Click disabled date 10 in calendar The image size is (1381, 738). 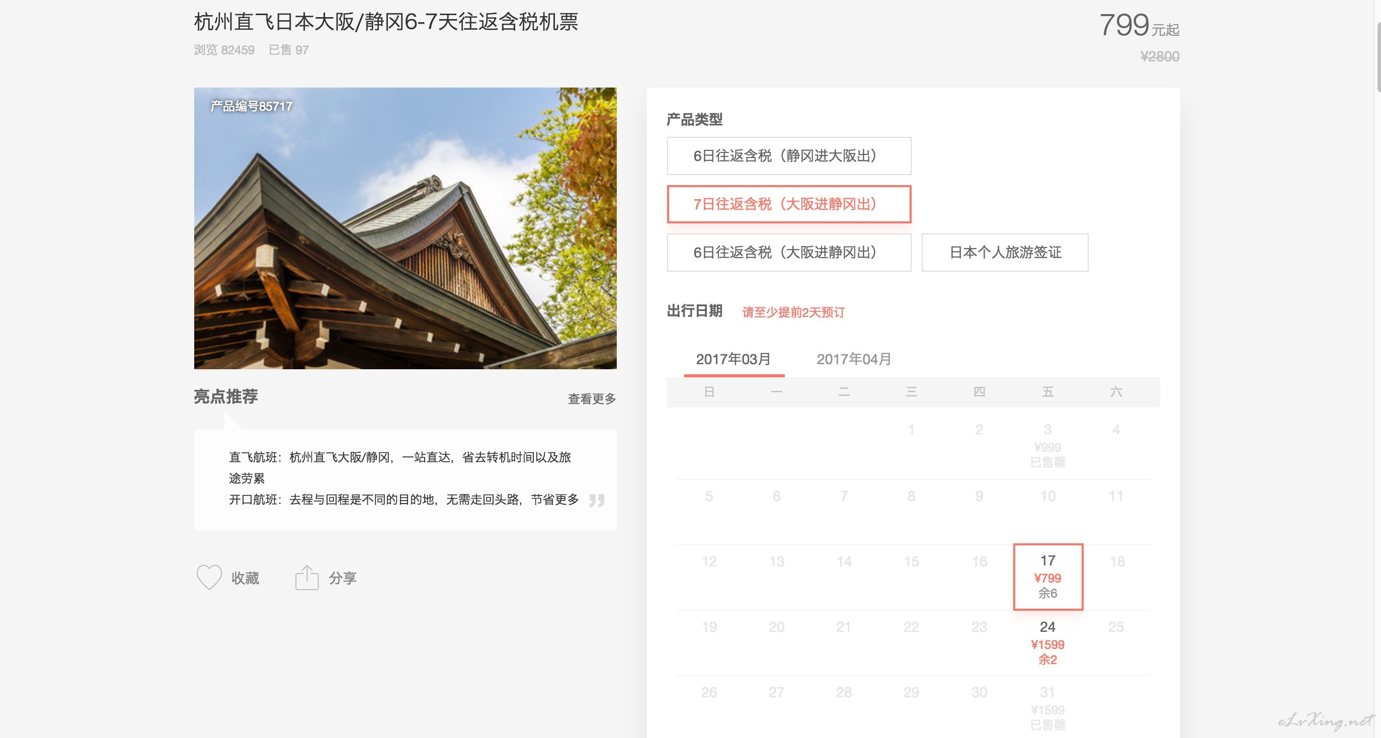pos(1047,496)
